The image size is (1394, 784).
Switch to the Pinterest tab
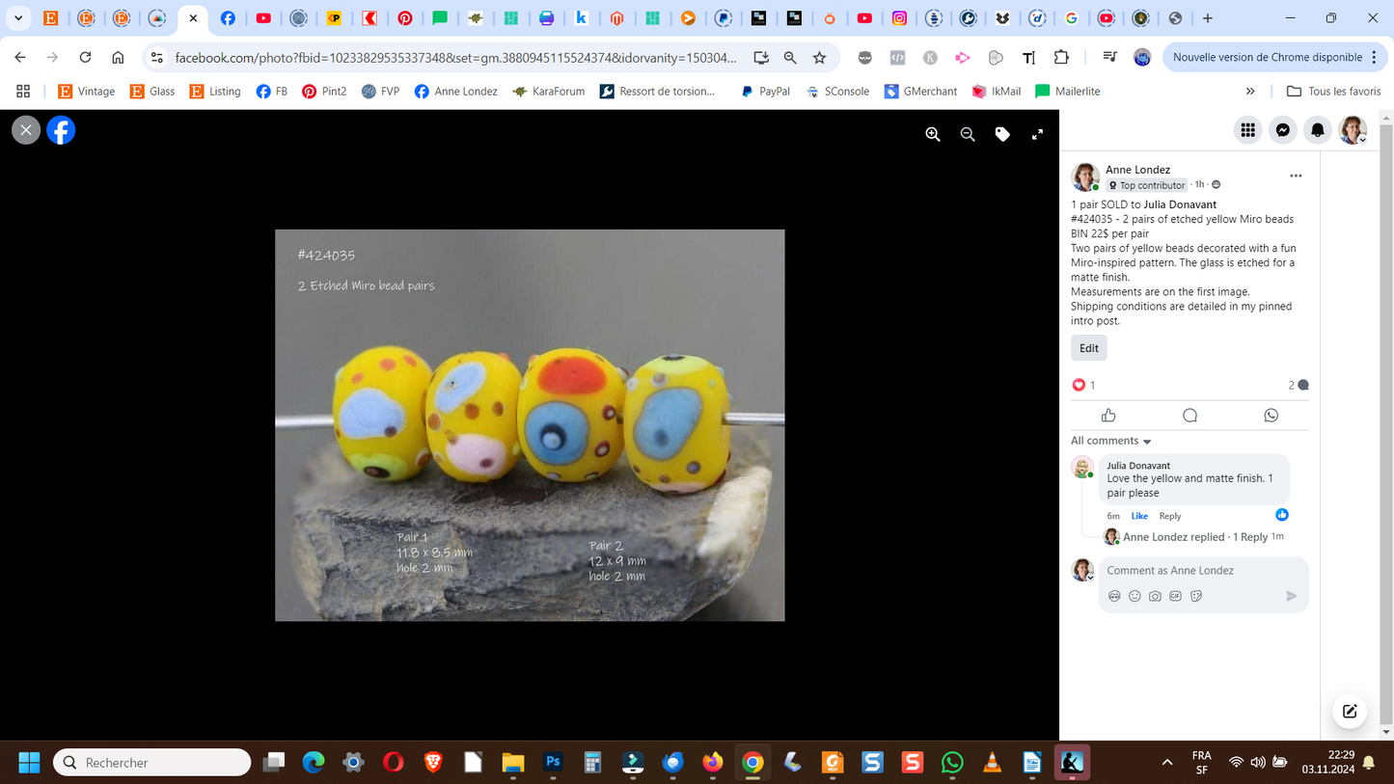(405, 18)
